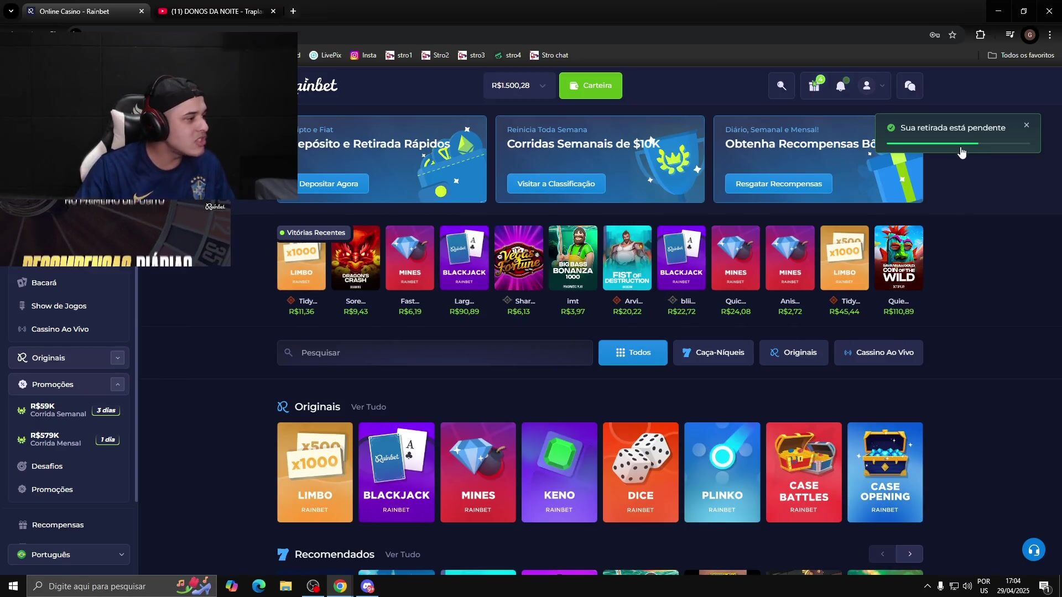Viewport: 1062px width, 597px height.
Task: Open Vegas Fortune recent win tile
Action: pos(518,258)
